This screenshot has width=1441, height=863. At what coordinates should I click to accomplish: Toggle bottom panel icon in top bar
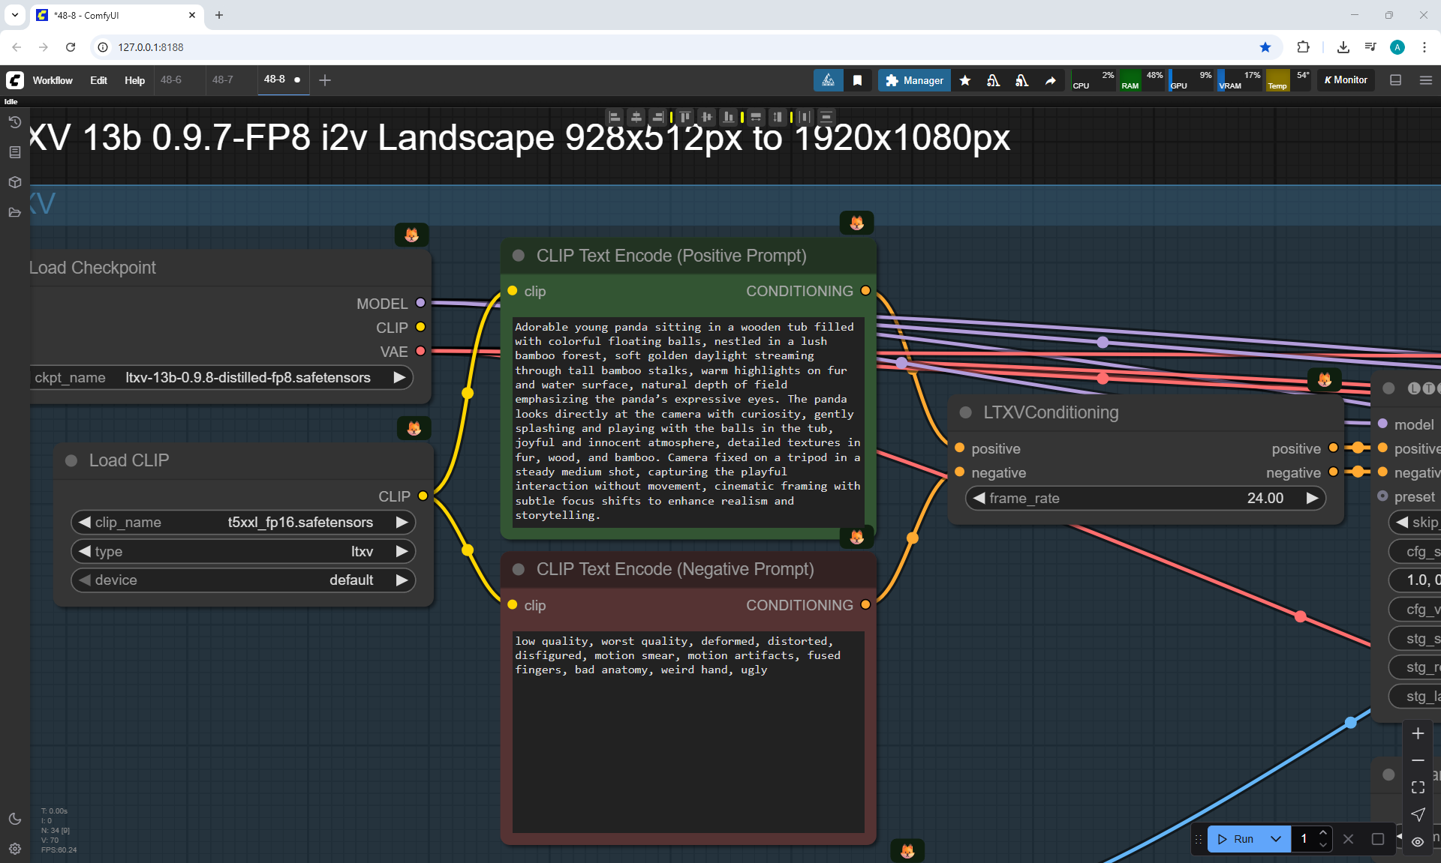click(x=1395, y=80)
